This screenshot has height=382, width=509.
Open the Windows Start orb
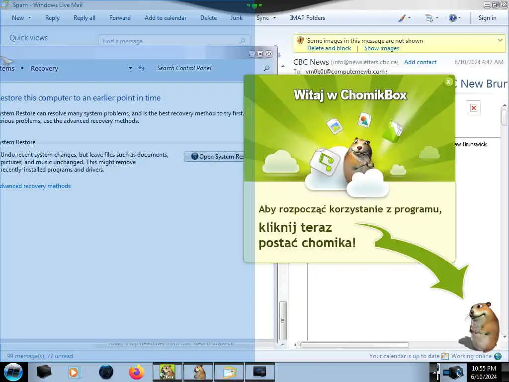pyautogui.click(x=13, y=372)
